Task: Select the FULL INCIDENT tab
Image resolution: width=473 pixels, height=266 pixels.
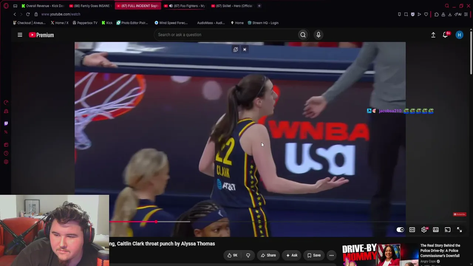Action: tap(138, 6)
